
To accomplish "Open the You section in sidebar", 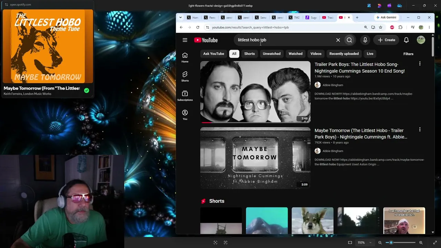I will pos(185,115).
